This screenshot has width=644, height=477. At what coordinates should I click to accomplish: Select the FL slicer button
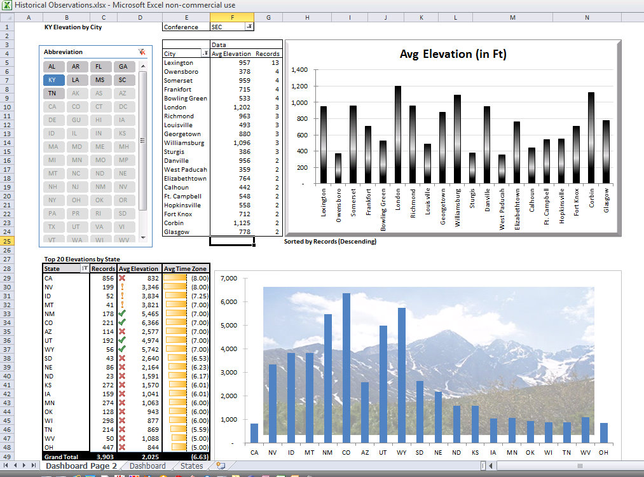[x=99, y=67]
